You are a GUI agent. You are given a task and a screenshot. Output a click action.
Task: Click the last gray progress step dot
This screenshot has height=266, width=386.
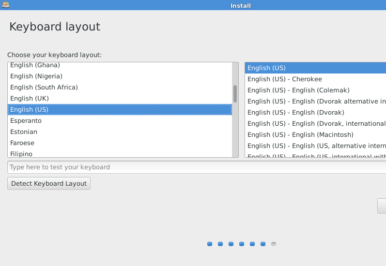(274, 244)
